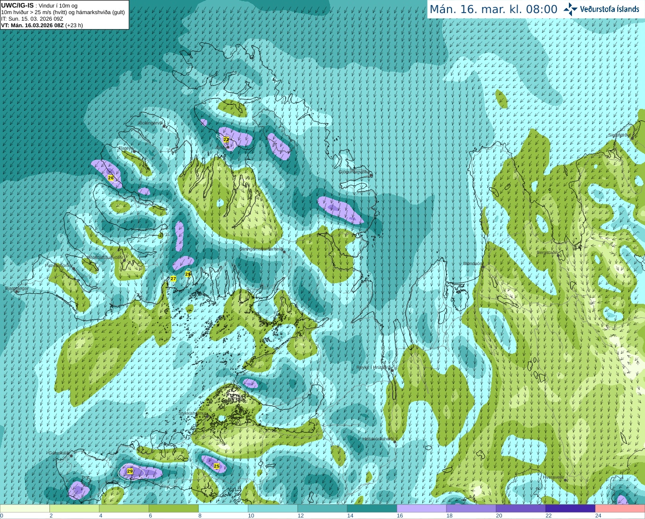Click the yellow gust marker 27

(173, 279)
